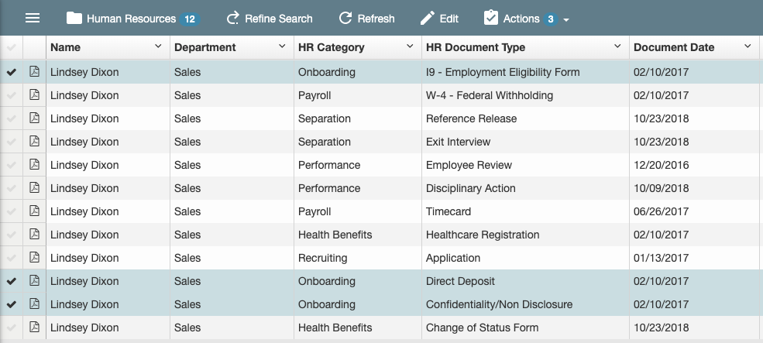The height and width of the screenshot is (343, 763).
Task: Toggle the select-all checkbox in header
Action: click(11, 47)
